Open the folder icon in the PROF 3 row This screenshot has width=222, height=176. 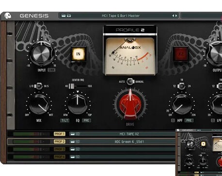(x=72, y=149)
